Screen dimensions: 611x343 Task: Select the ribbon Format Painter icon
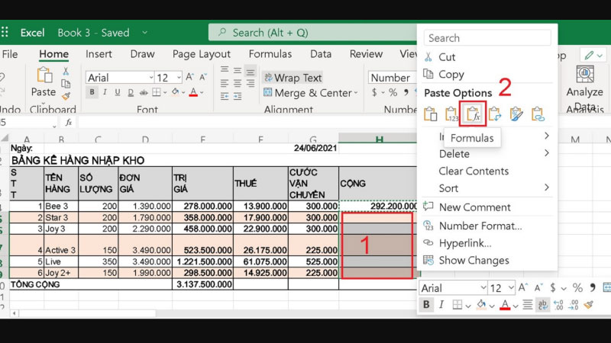pyautogui.click(x=66, y=95)
